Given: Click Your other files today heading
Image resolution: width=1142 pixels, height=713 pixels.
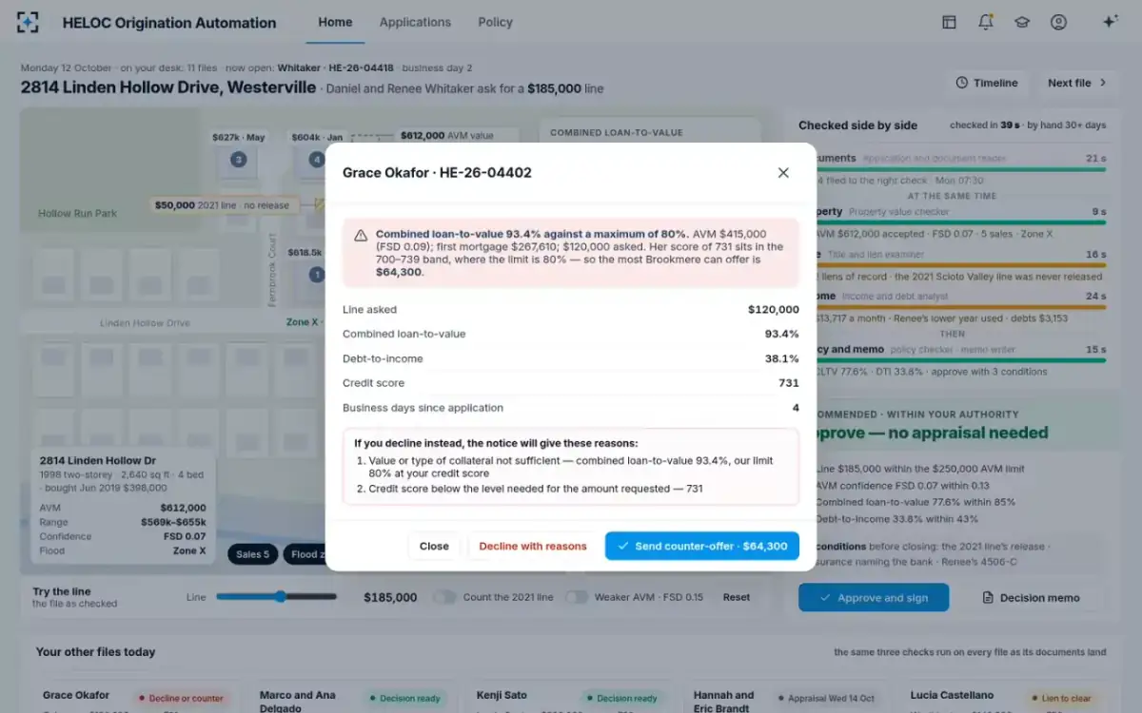Looking at the screenshot, I should coord(95,652).
